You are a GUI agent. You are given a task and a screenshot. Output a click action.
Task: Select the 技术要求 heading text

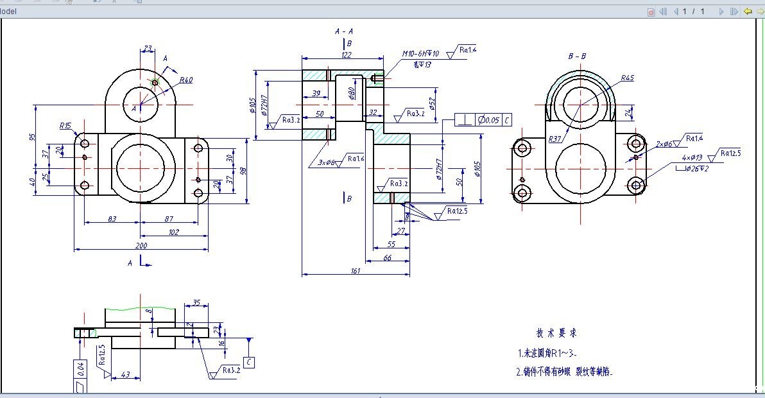click(556, 333)
